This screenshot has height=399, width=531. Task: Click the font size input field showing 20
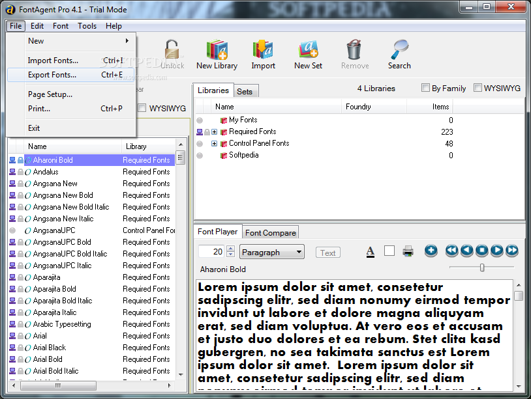point(212,252)
